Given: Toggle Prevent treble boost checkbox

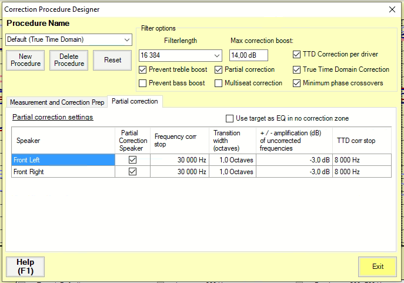Looking at the screenshot, I should pyautogui.click(x=143, y=69).
